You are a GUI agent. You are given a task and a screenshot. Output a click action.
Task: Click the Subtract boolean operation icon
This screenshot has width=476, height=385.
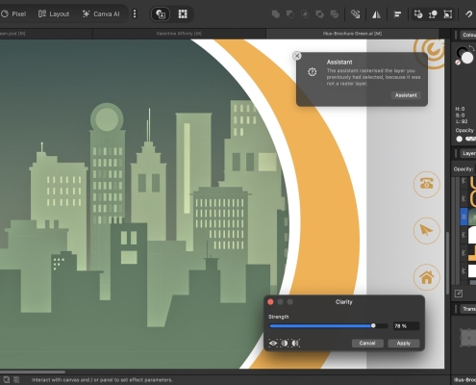[290, 14]
